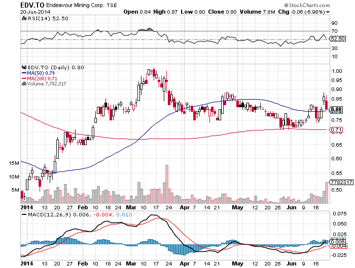The height and width of the screenshot is (268, 355).
Task: Click the 52.50 RSI value tag
Action: [x=338, y=38]
